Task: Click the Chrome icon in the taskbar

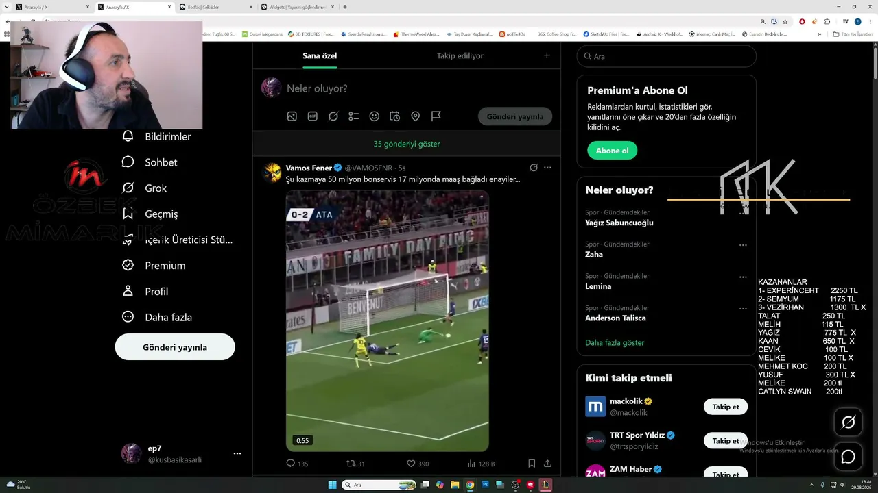Action: tap(470, 485)
